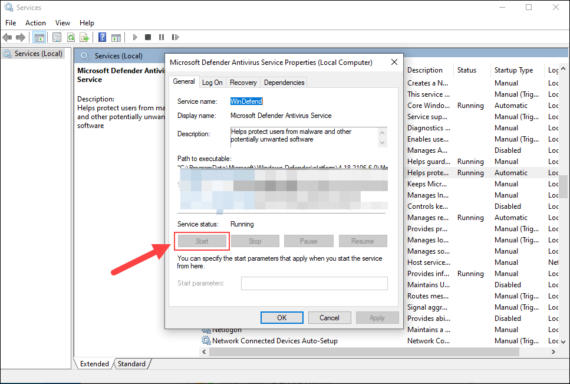The image size is (570, 384).
Task: Switch to the Standard view tab
Action: [x=131, y=363]
